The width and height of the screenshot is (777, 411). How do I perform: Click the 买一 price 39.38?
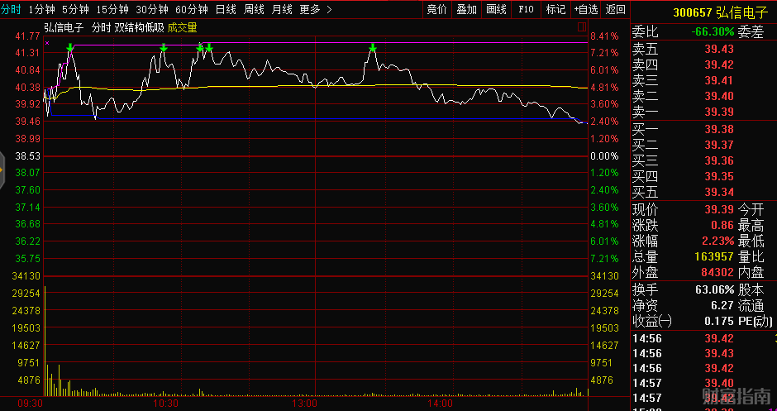pyautogui.click(x=719, y=129)
